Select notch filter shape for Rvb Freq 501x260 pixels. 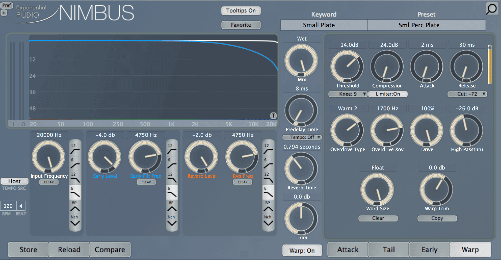(268, 221)
